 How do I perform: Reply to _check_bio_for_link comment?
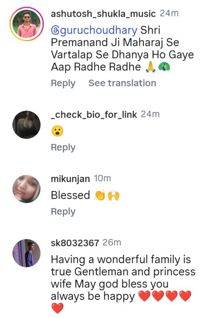tap(63, 147)
